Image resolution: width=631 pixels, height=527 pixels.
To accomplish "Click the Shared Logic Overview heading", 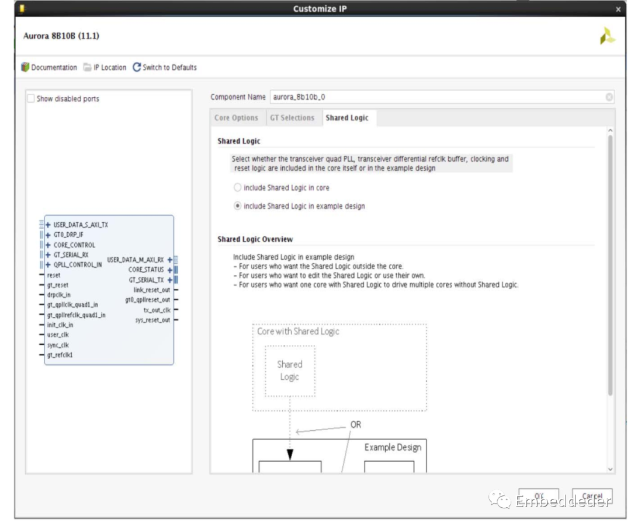I will click(255, 239).
